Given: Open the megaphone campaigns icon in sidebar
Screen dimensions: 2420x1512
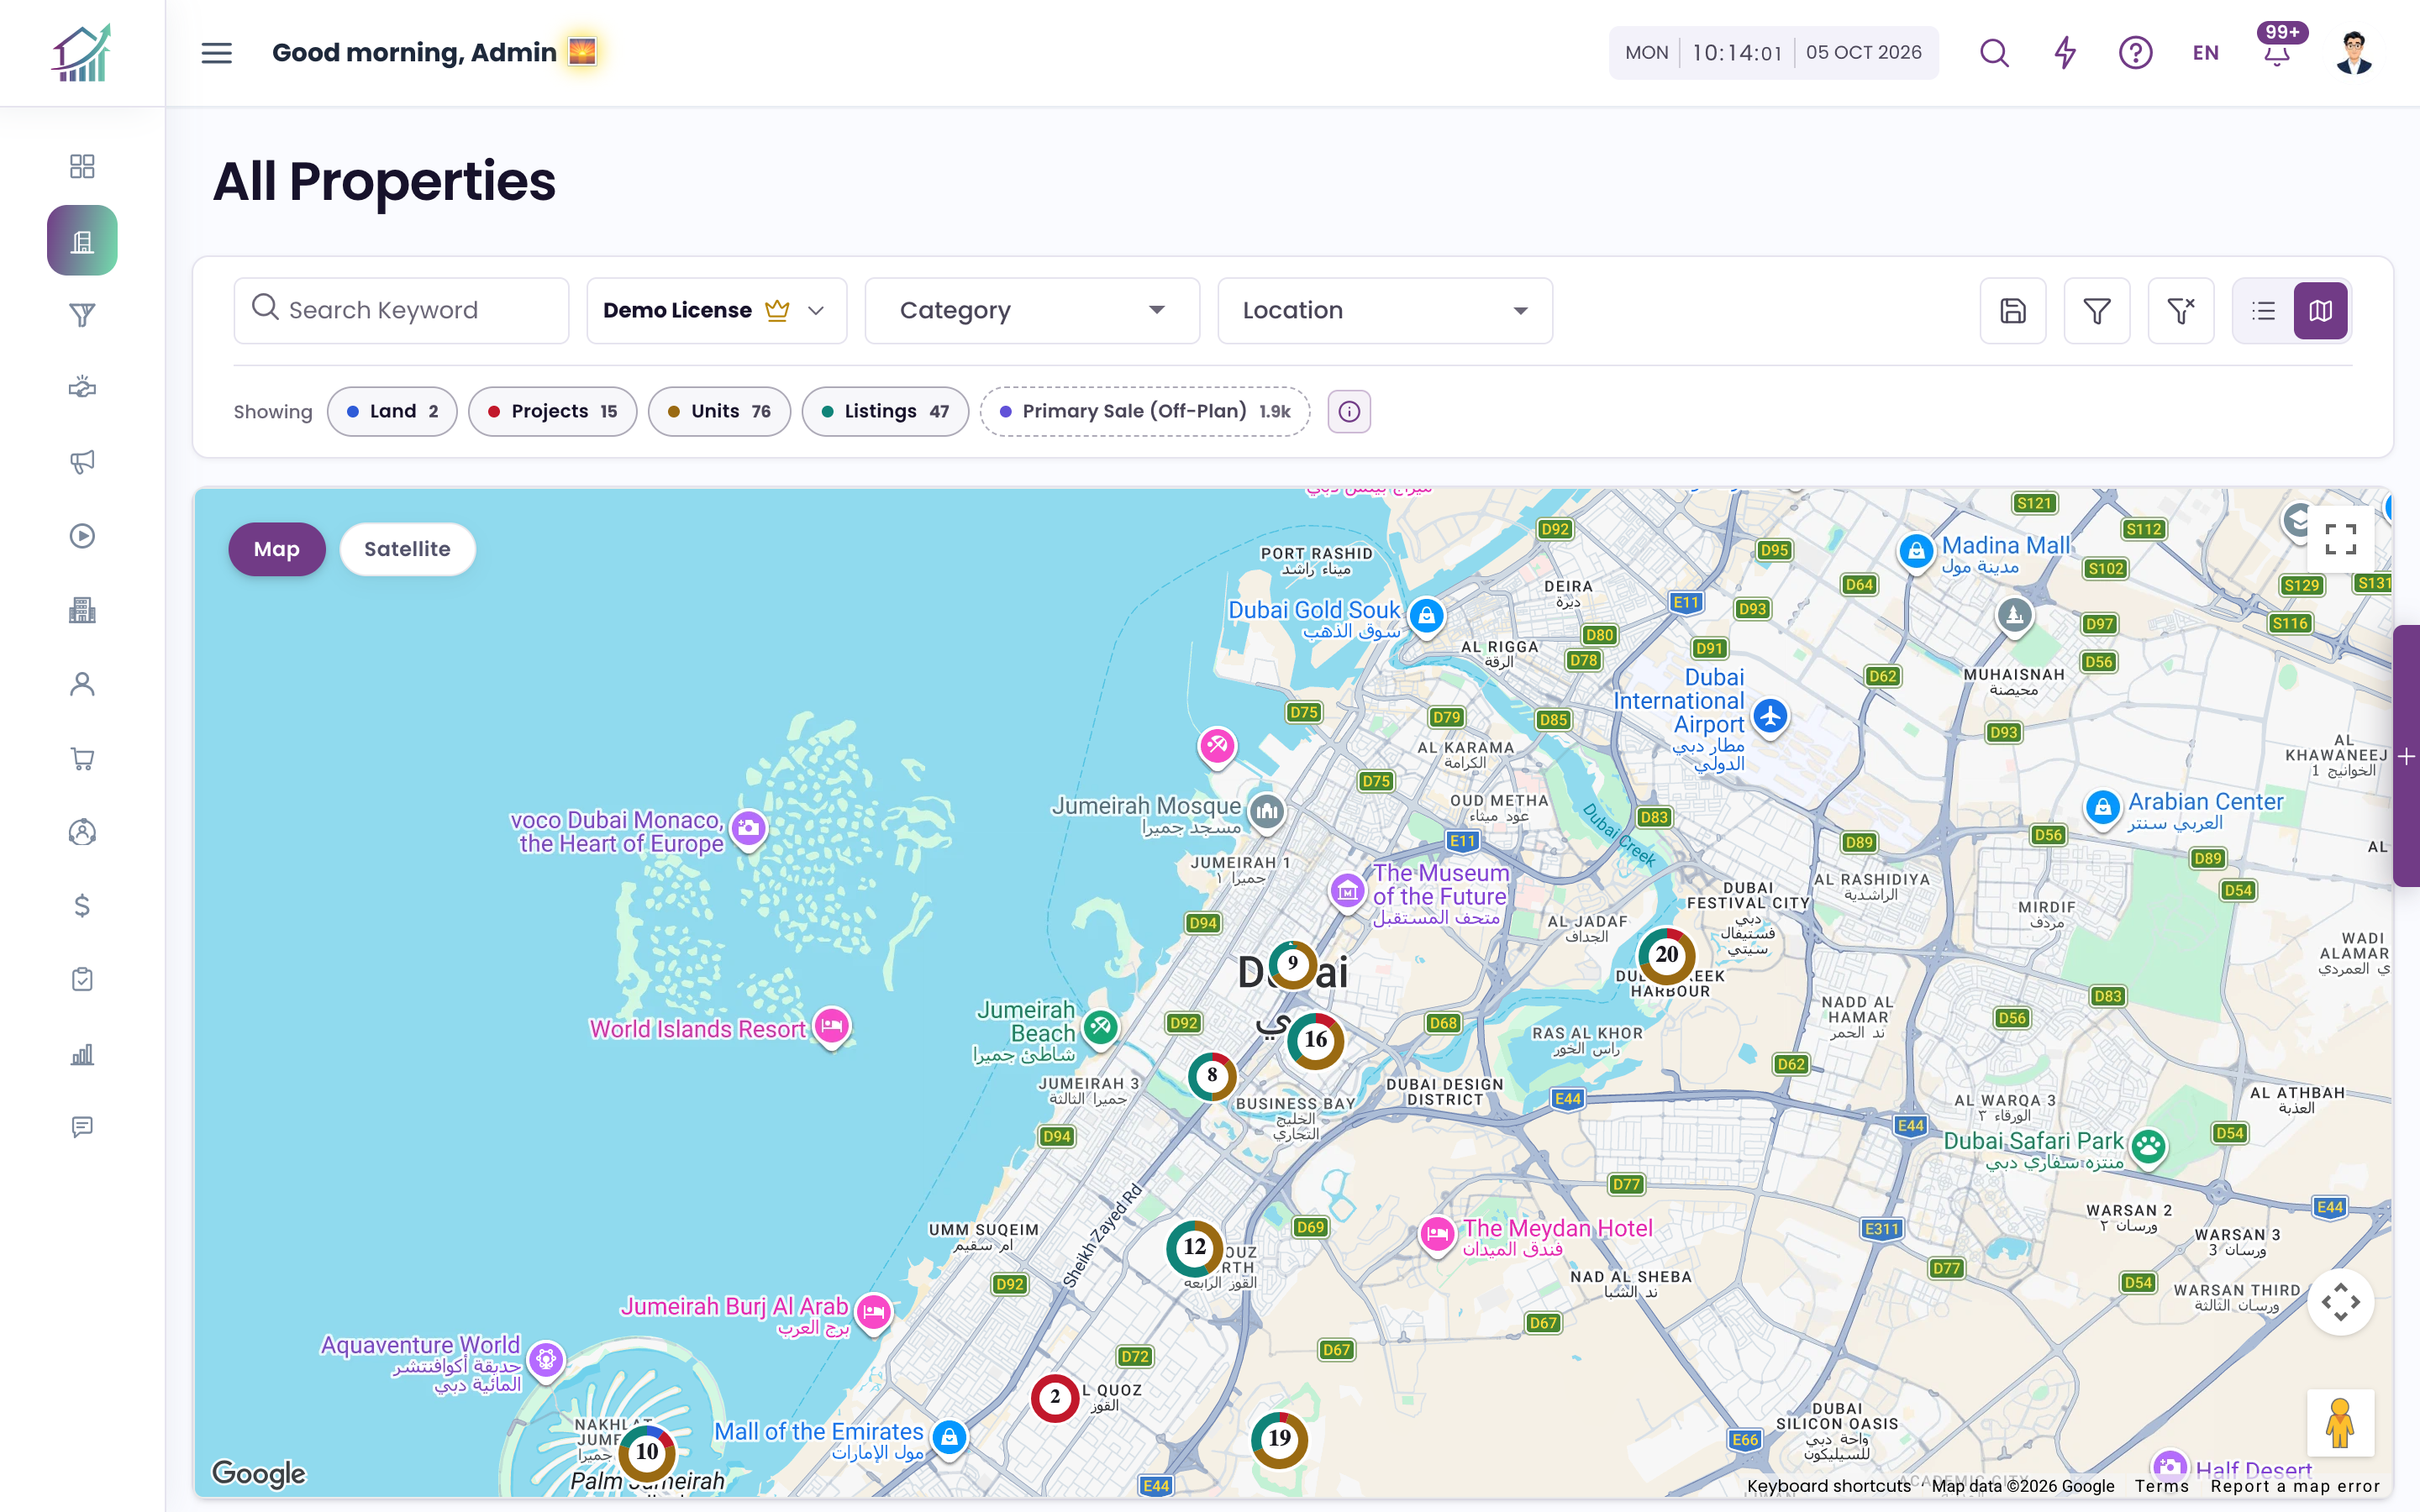Looking at the screenshot, I should 82,462.
